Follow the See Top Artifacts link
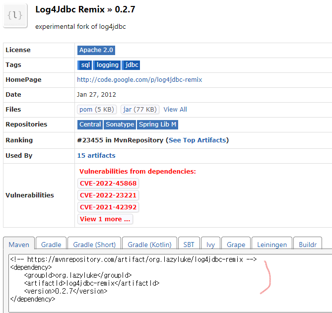The width and height of the screenshot is (332, 313). tap(198, 140)
